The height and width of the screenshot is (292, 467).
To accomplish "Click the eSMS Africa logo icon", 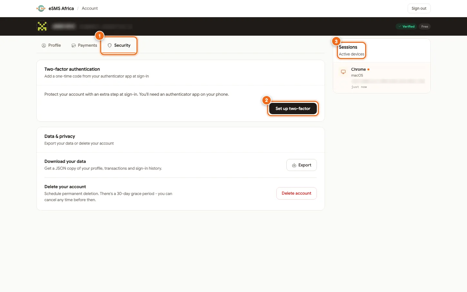I will coord(41,8).
